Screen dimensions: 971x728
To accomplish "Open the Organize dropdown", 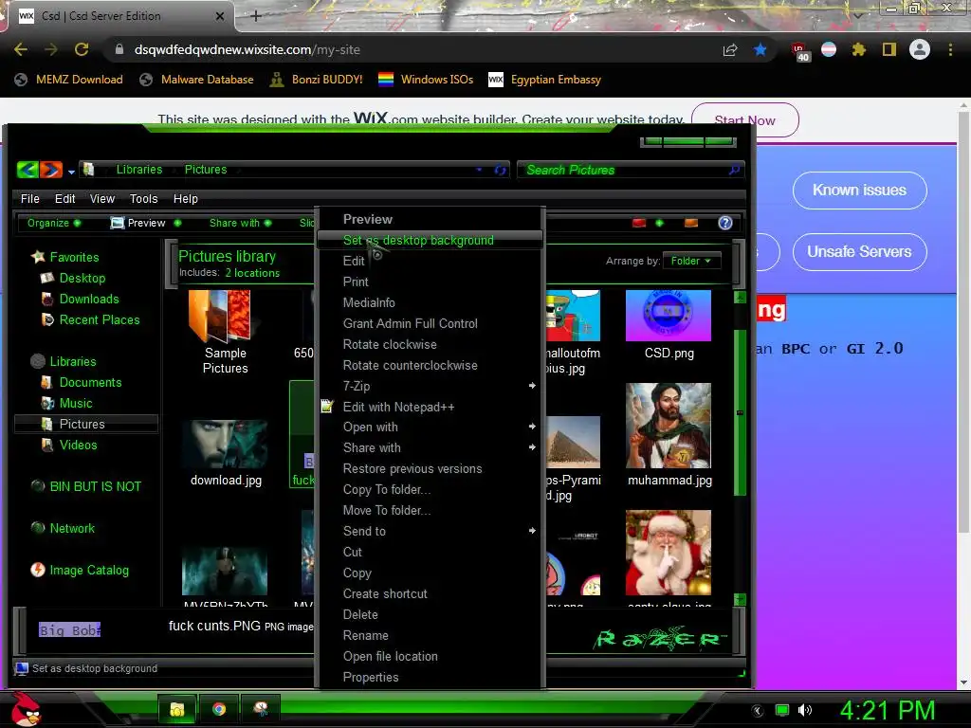I will (x=53, y=223).
